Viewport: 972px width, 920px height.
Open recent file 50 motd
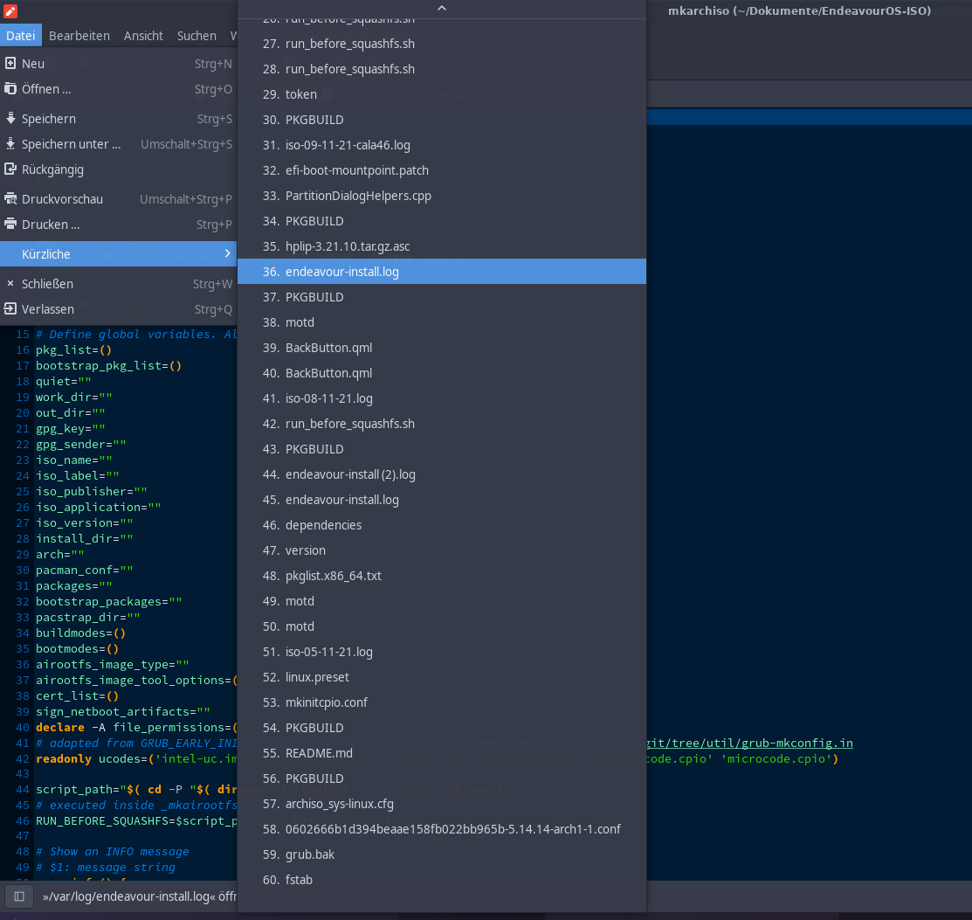[x=441, y=626]
